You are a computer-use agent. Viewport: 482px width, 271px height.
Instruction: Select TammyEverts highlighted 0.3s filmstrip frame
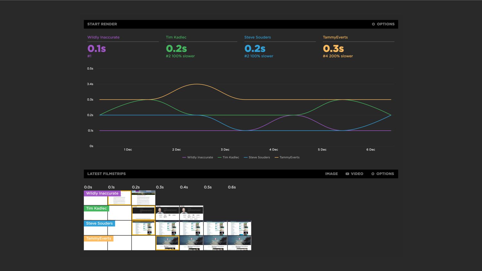[167, 243]
